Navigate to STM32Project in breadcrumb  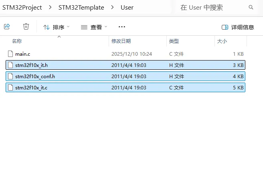pos(22,7)
